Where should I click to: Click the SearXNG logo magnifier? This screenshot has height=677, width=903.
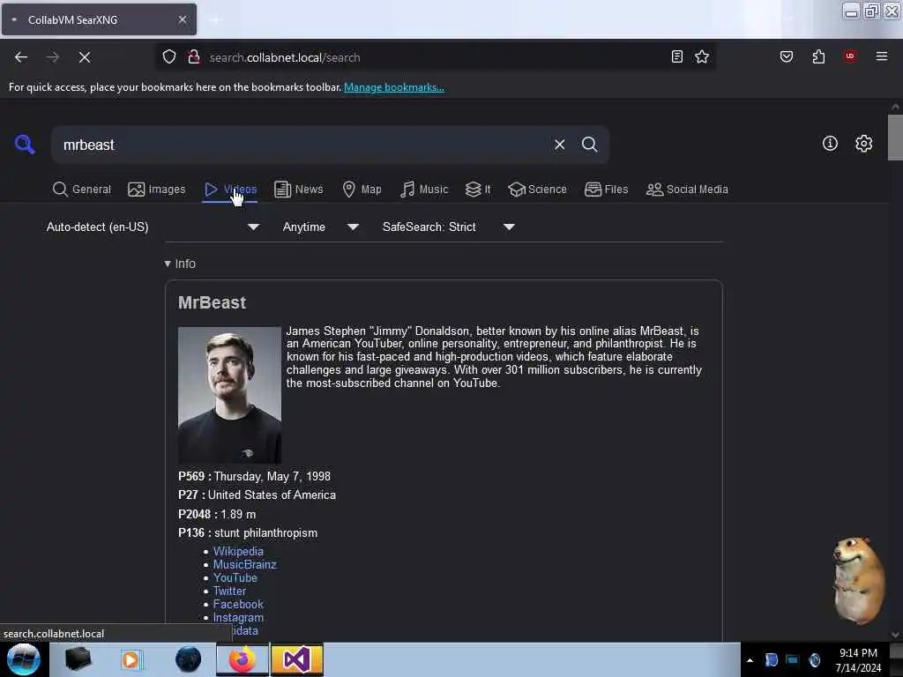pyautogui.click(x=25, y=144)
